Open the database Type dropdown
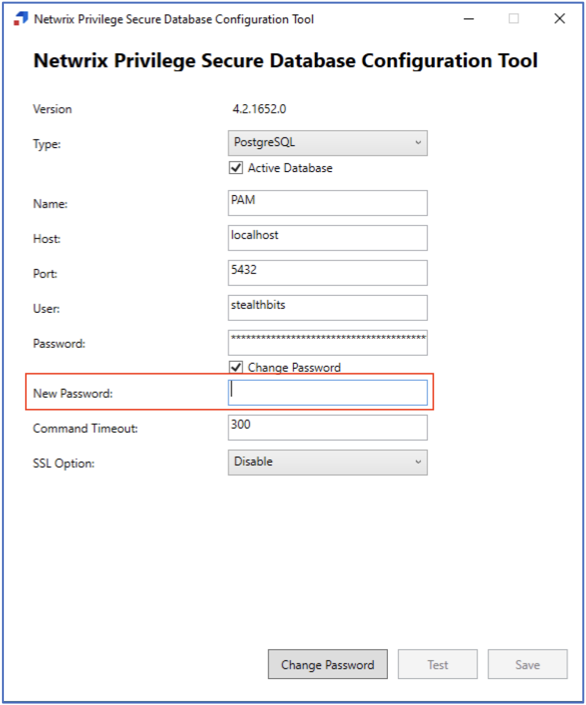586x705 pixels. pyautogui.click(x=327, y=143)
